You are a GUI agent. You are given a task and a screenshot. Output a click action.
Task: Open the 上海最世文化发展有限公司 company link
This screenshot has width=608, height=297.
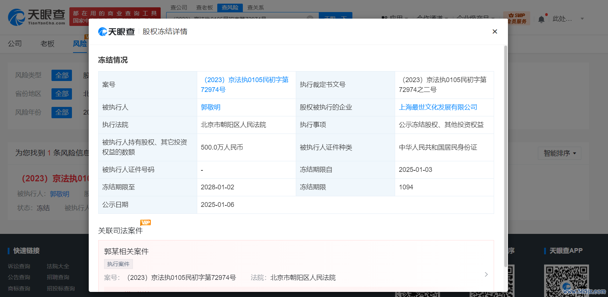(438, 107)
